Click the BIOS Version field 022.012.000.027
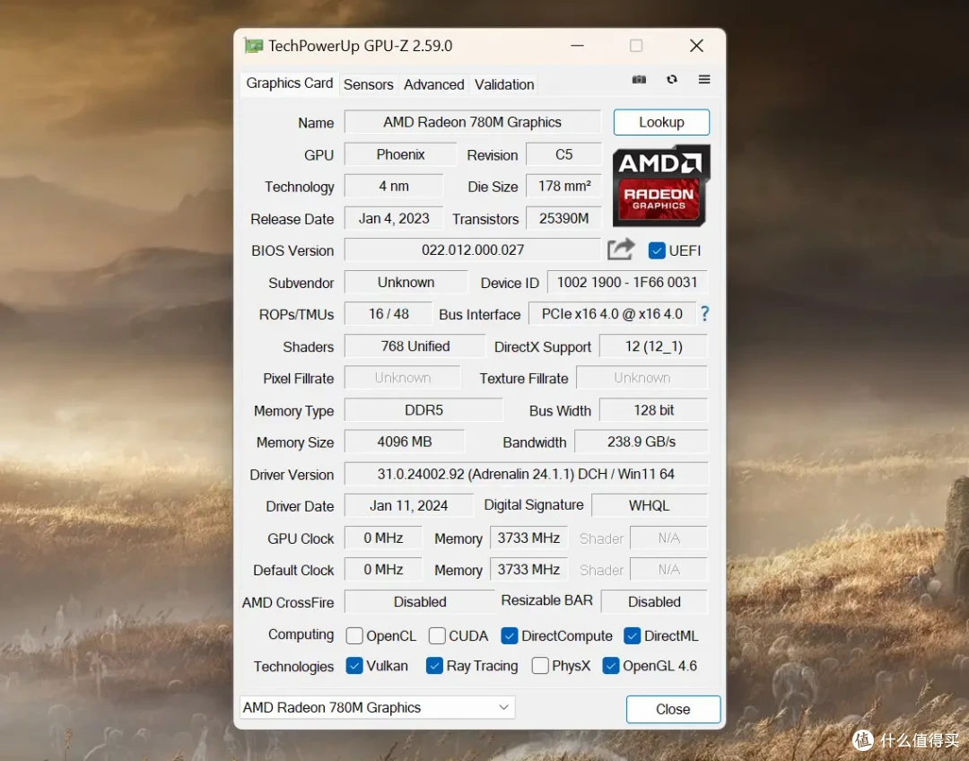The image size is (969, 761). 472,249
